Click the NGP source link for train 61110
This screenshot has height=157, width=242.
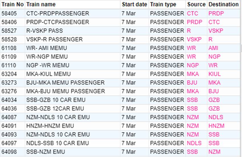[x=193, y=65]
